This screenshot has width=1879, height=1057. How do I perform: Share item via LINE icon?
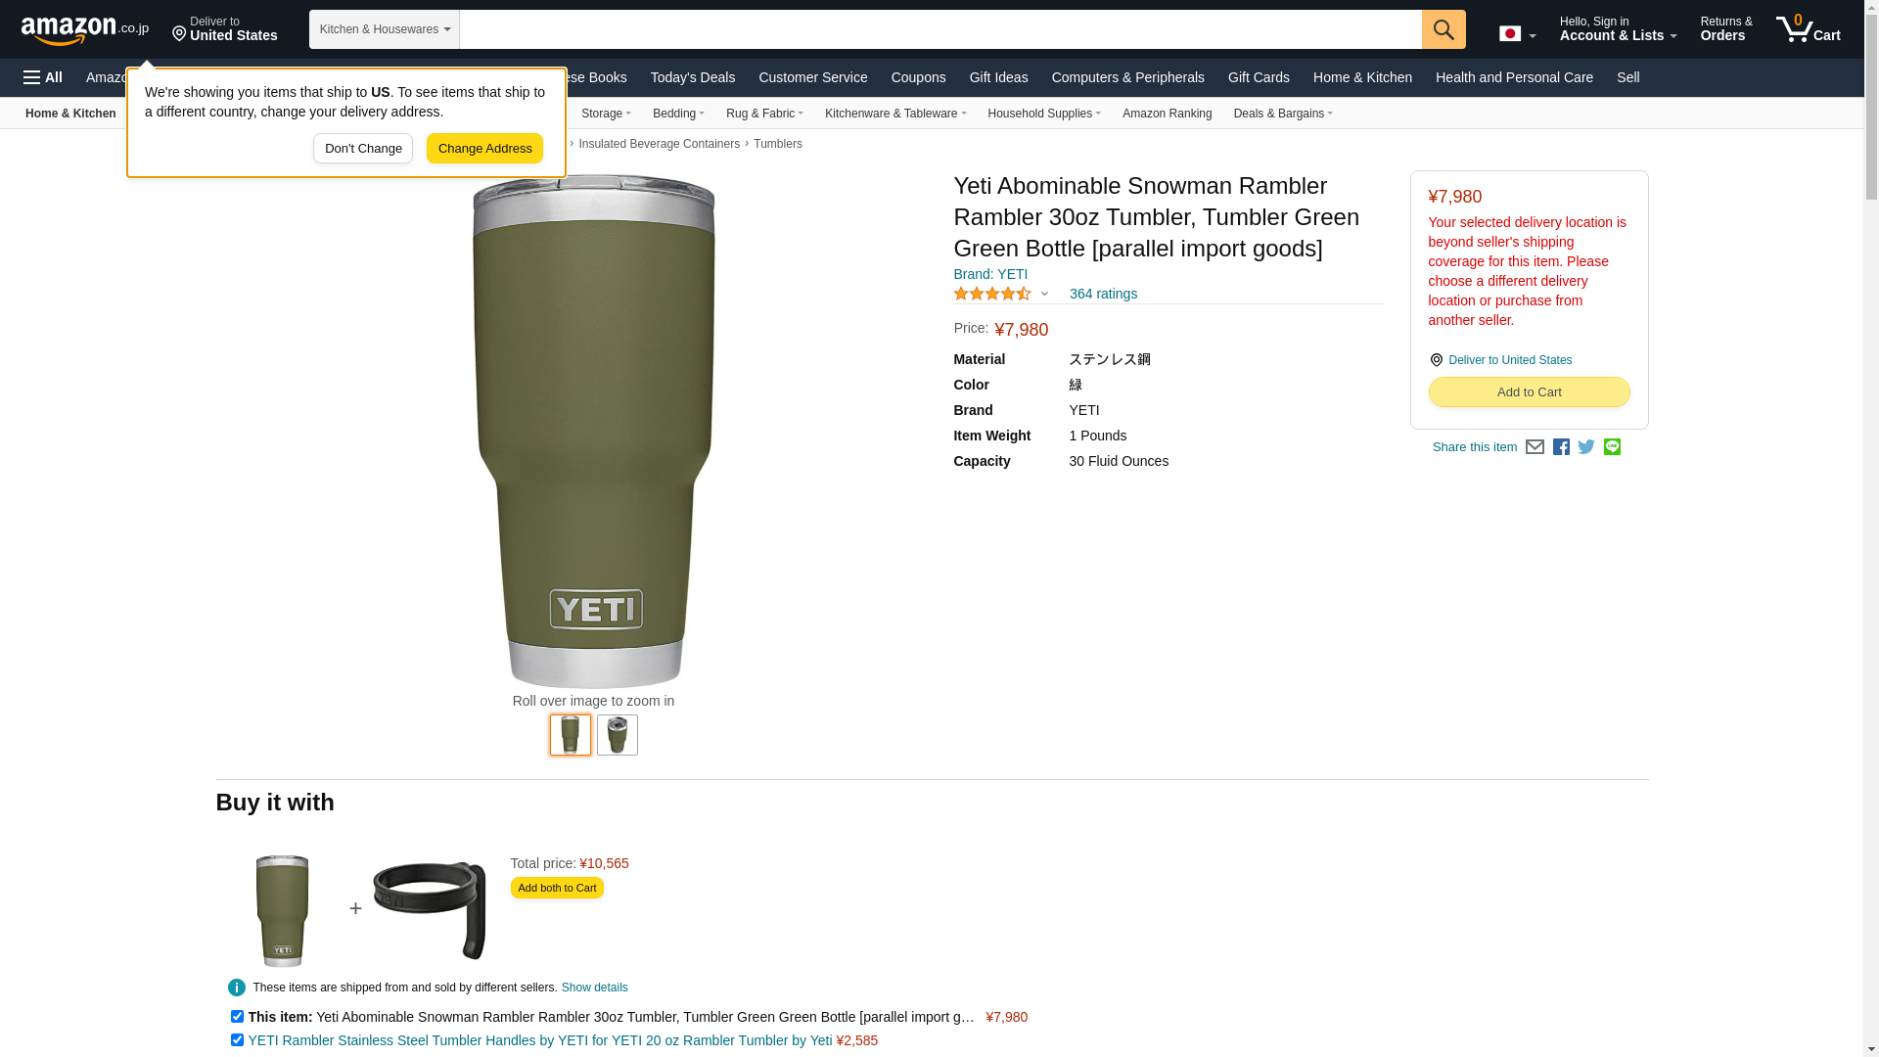[1612, 447]
